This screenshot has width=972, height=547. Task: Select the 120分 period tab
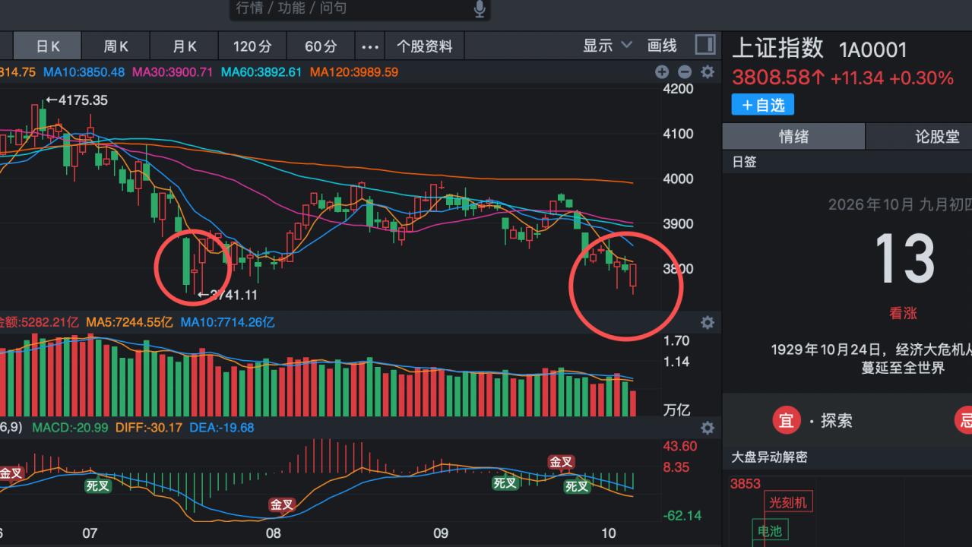(x=252, y=46)
